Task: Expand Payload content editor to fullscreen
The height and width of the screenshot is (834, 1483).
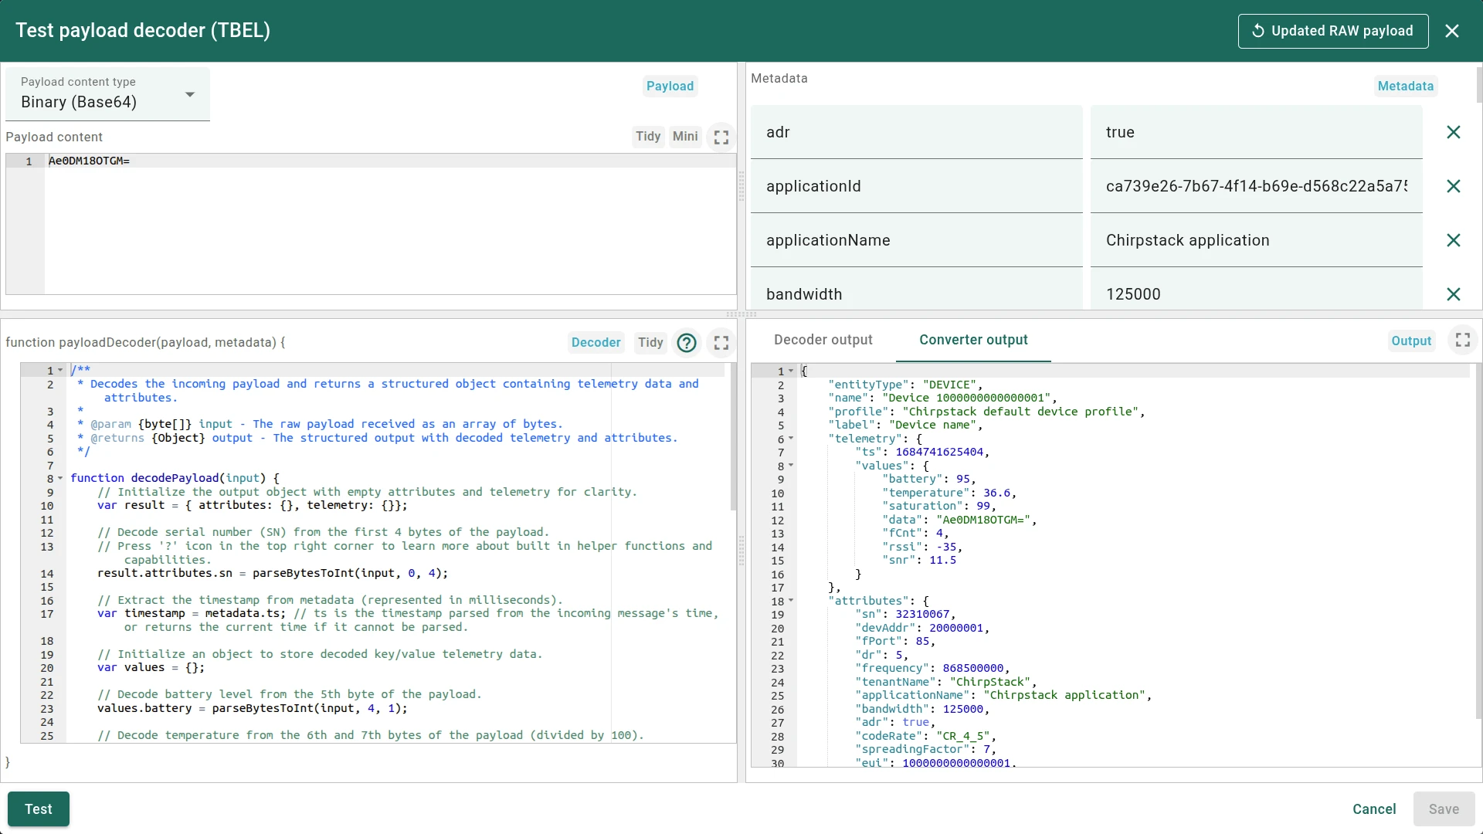Action: tap(721, 137)
